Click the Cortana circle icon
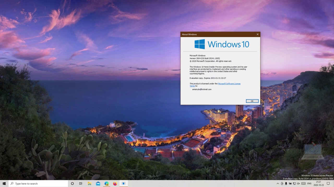Viewport: 334px width, 187px height. [x=72, y=184]
